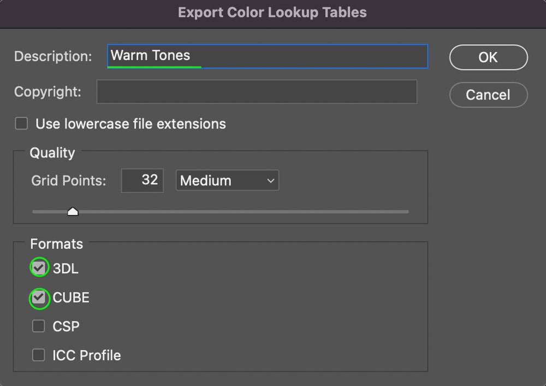This screenshot has width=546, height=386.
Task: Confirm export with the OK button
Action: tap(488, 57)
